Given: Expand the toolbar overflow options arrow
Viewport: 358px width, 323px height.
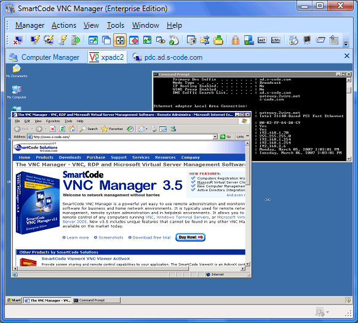Looking at the screenshot, I should point(346,44).
